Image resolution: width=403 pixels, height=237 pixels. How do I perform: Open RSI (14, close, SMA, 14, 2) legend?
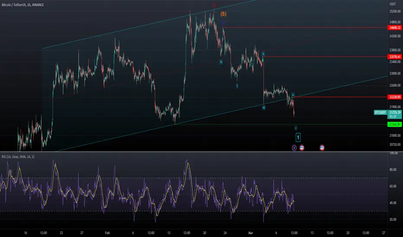(x=18, y=156)
